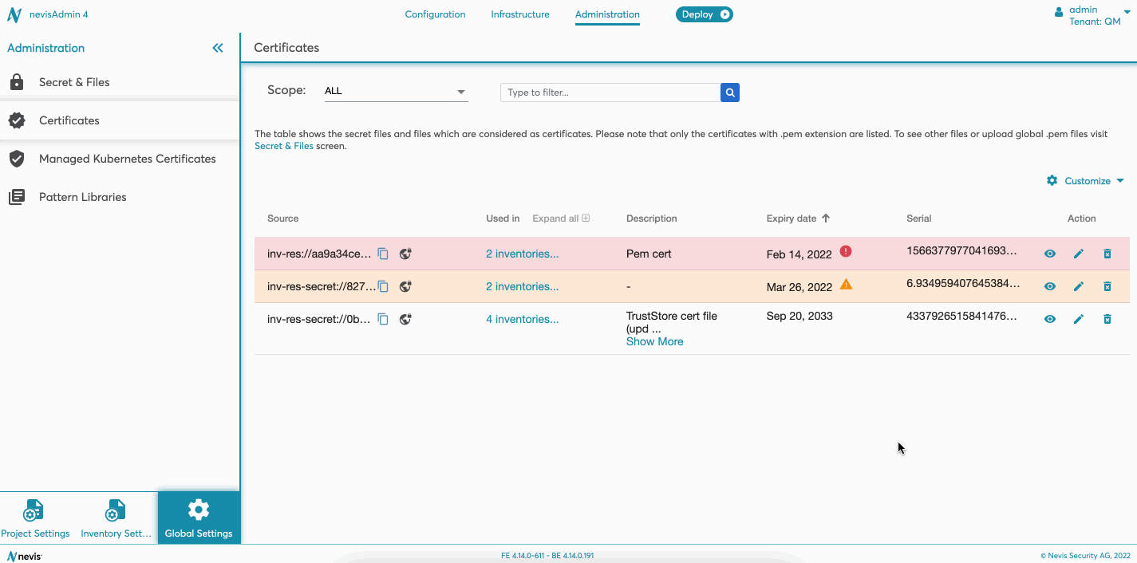Collapse the Administration sidebar with the double chevron
This screenshot has height=563, width=1137.
[218, 48]
